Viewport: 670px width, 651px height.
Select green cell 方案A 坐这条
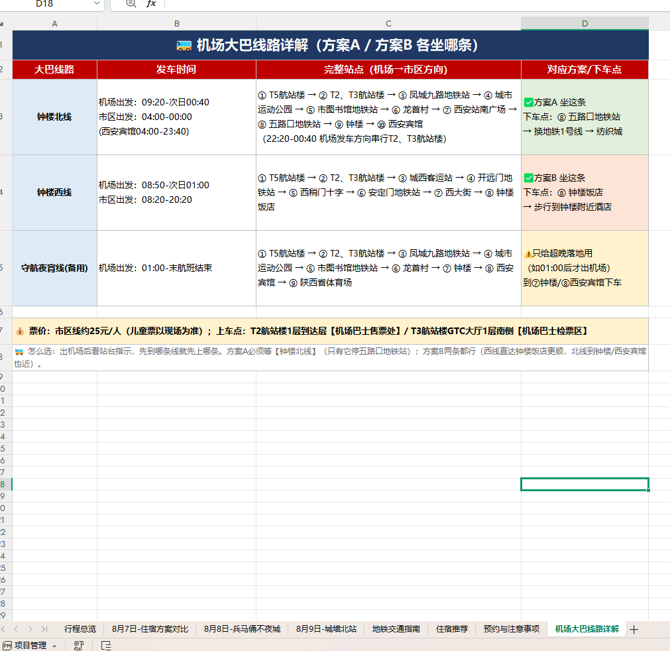pos(585,117)
